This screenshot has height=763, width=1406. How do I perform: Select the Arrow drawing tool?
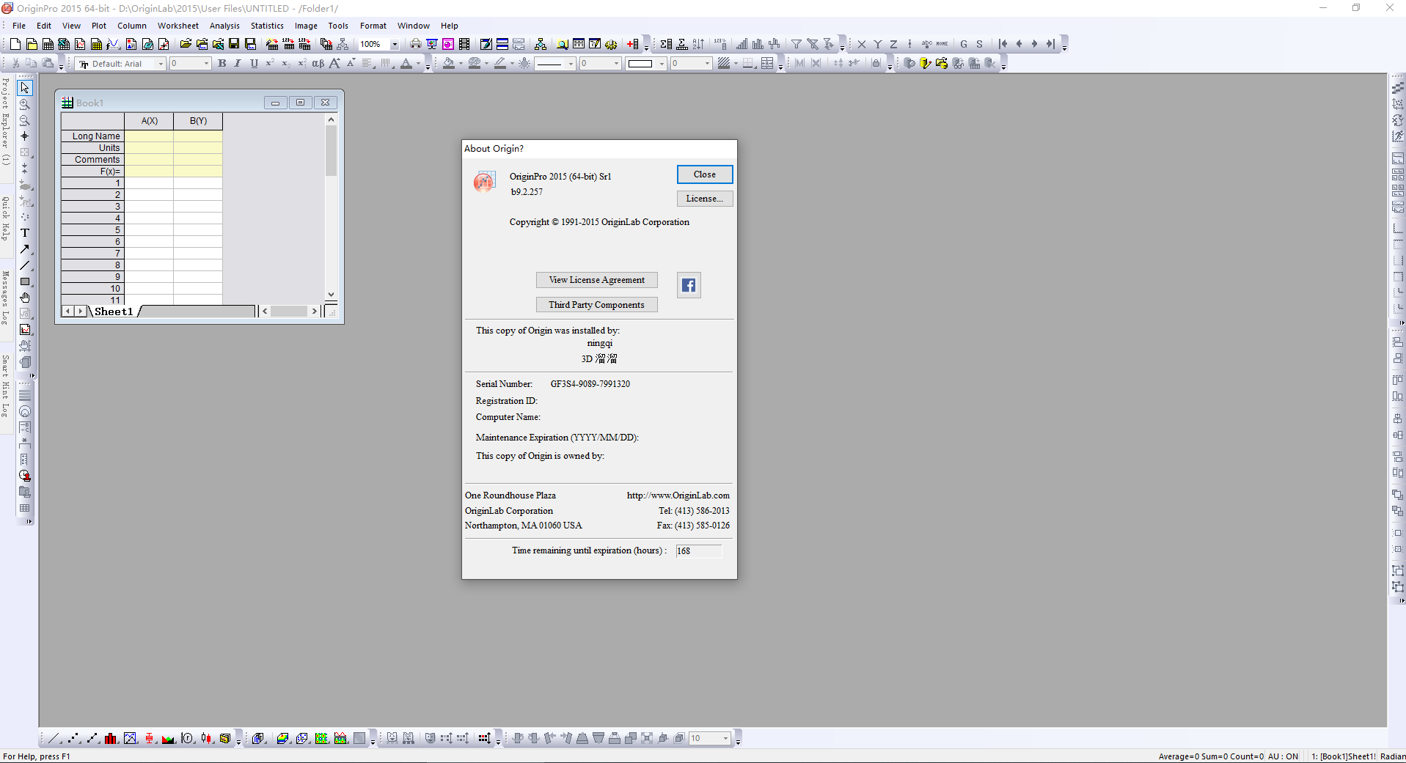25,249
